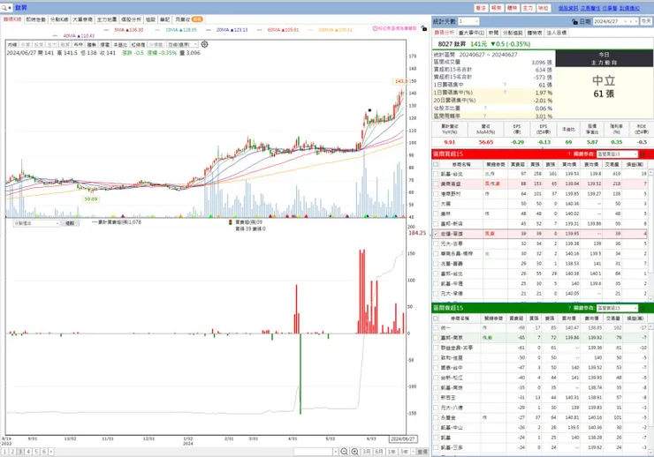Open the 重大事件(1) tab

coord(471,33)
